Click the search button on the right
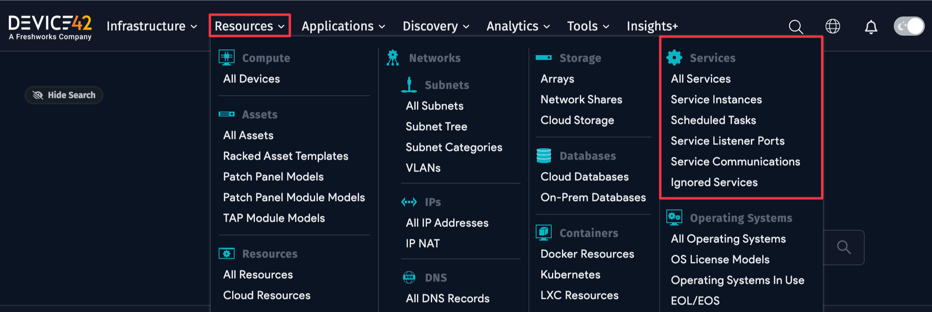This screenshot has height=312, width=932. coord(844,248)
